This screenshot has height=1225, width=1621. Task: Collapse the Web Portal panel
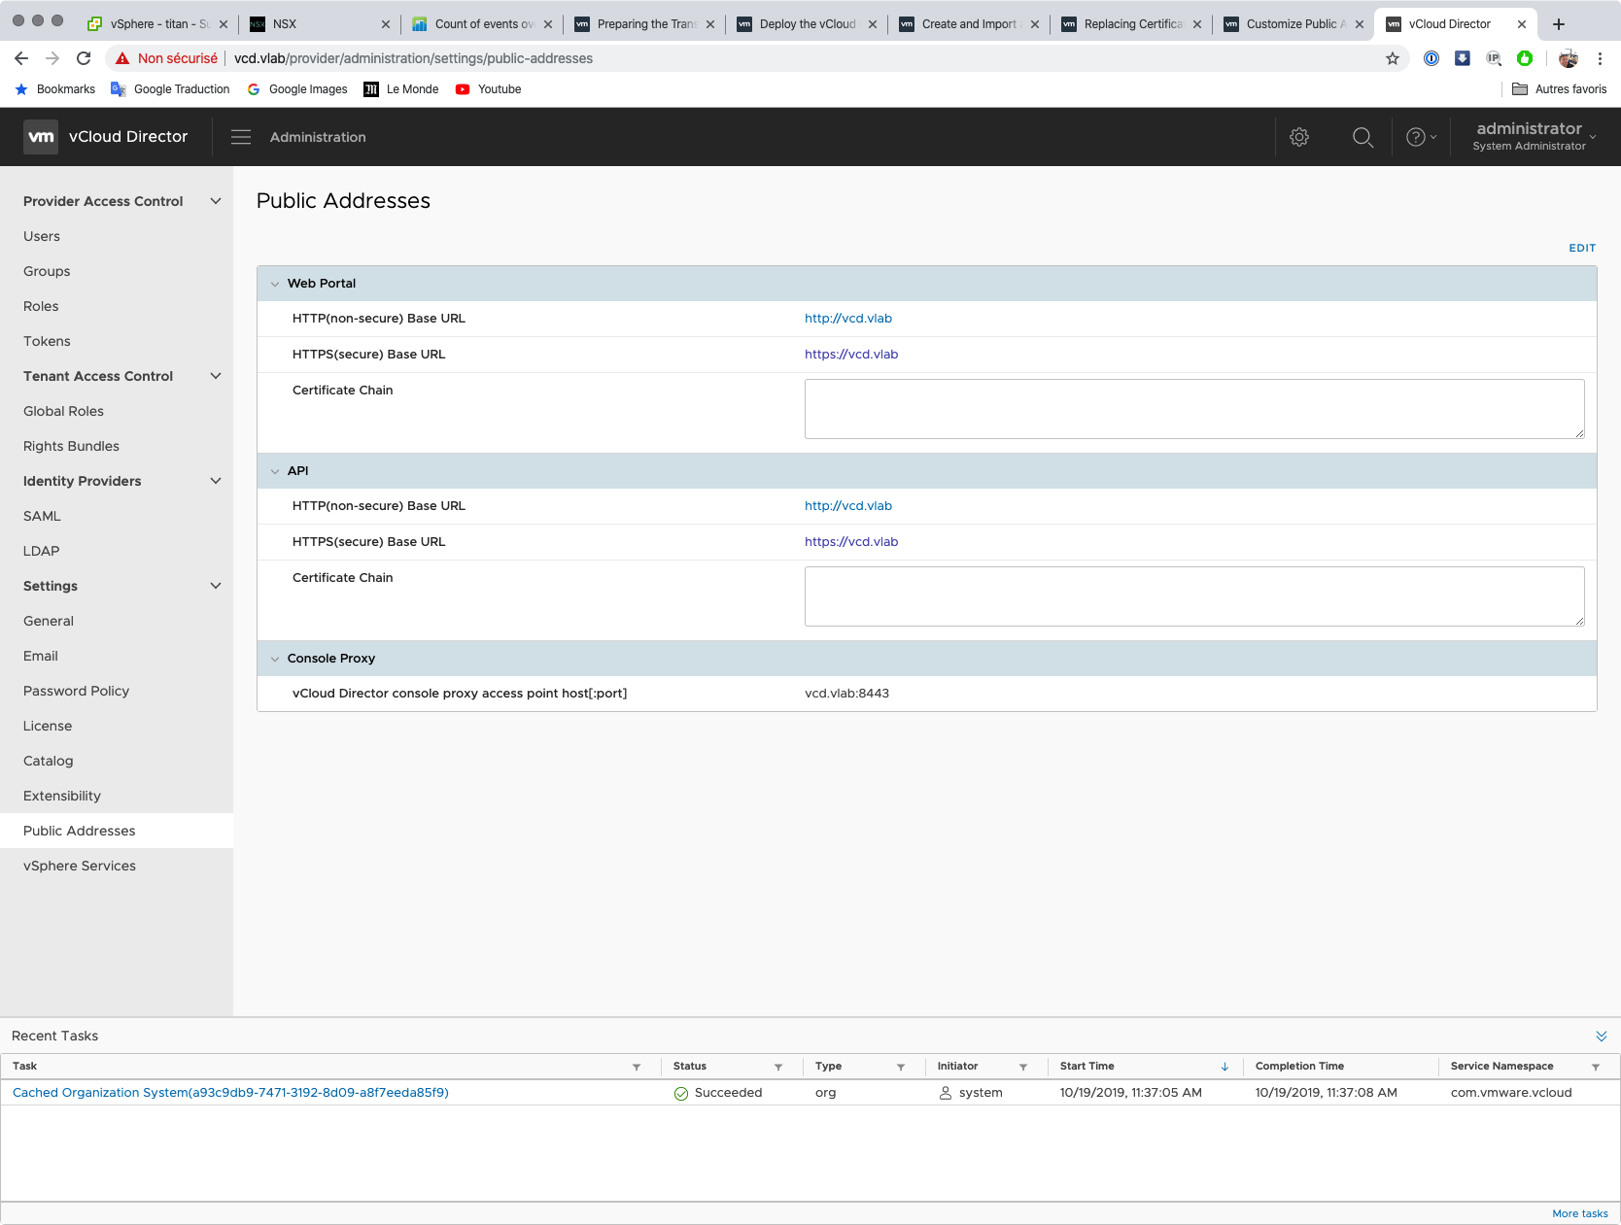275,284
